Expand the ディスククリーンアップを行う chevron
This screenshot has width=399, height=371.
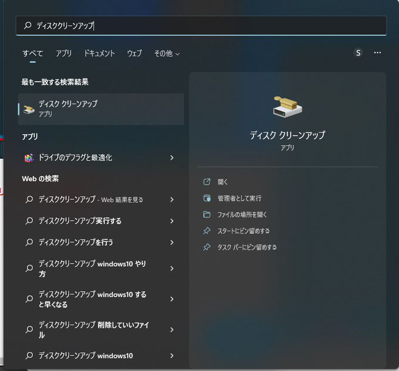(x=172, y=243)
